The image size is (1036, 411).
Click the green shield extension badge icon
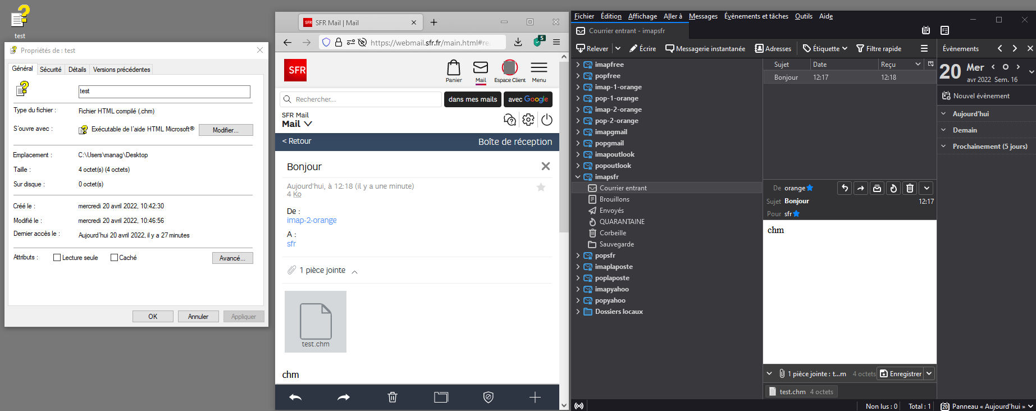tap(538, 42)
